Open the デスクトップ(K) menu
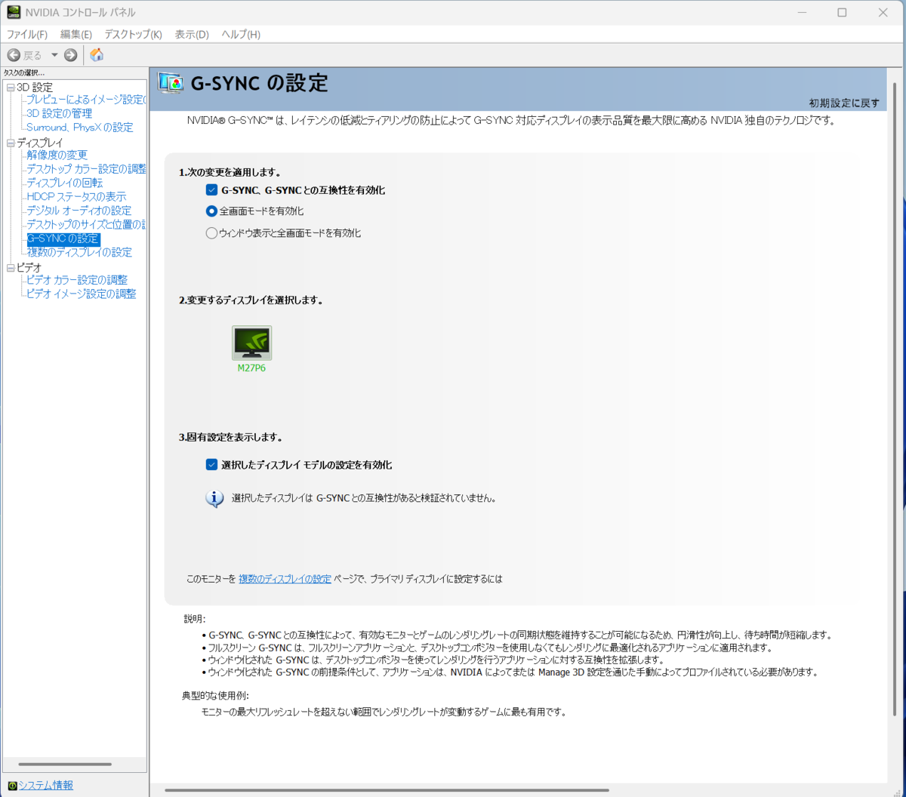Viewport: 906px width, 797px height. tap(133, 35)
